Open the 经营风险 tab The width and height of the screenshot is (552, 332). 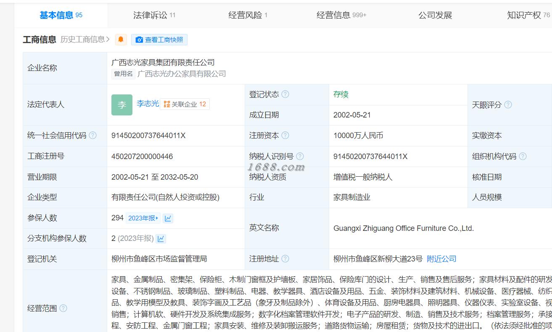pos(248,15)
